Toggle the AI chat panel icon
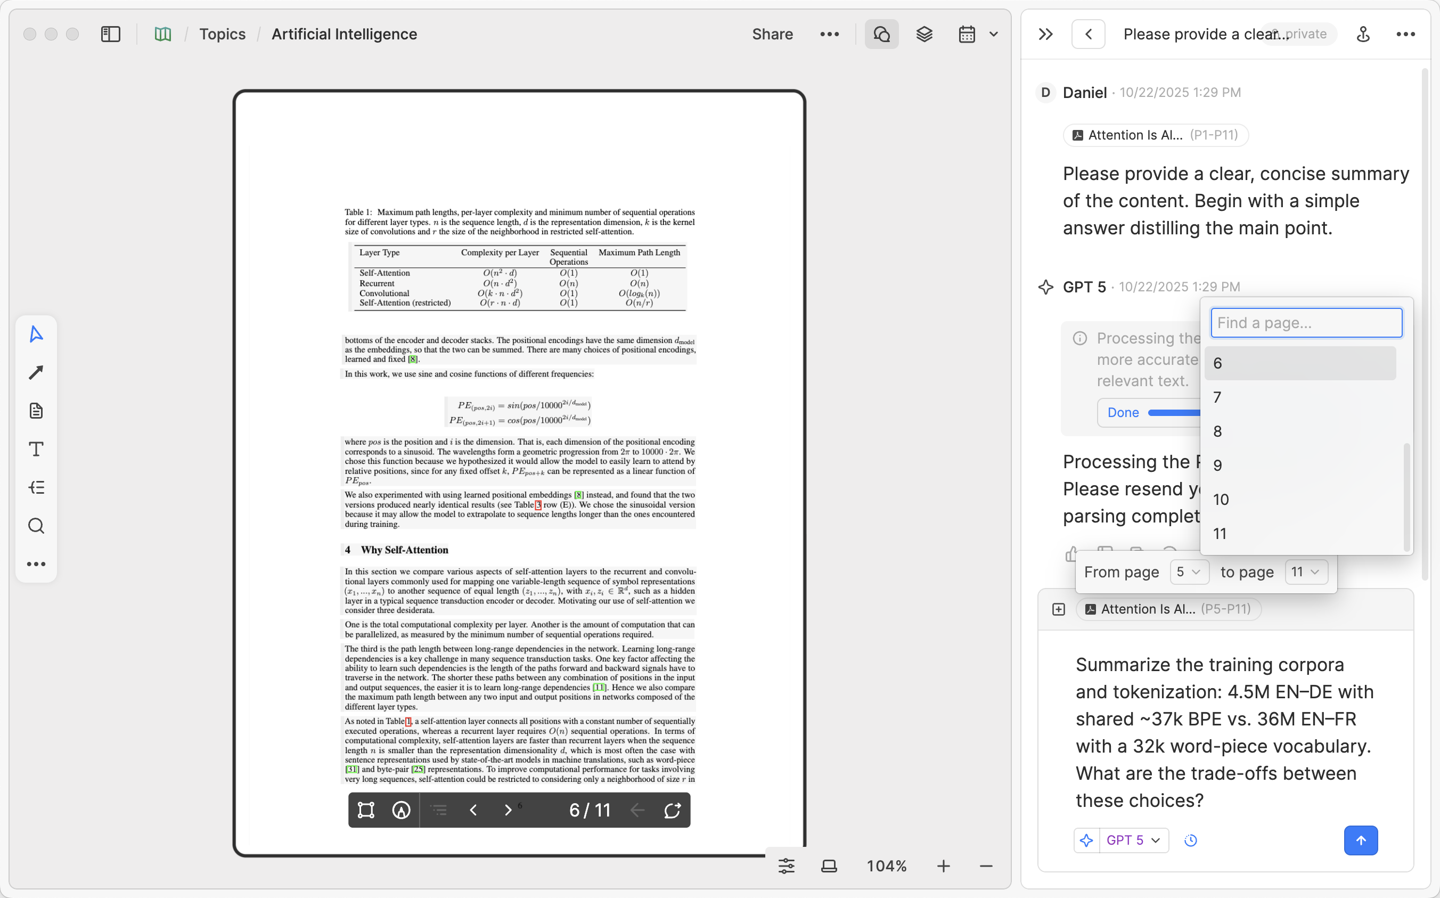Screen dimensions: 1440x898 [881, 34]
